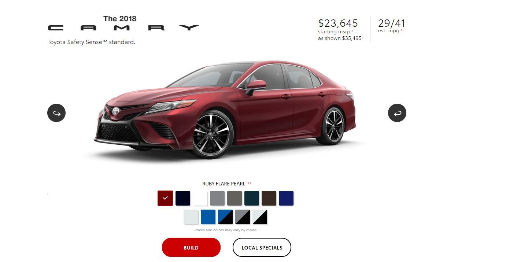Choose the dark navy black color swatch

[x=183, y=198]
